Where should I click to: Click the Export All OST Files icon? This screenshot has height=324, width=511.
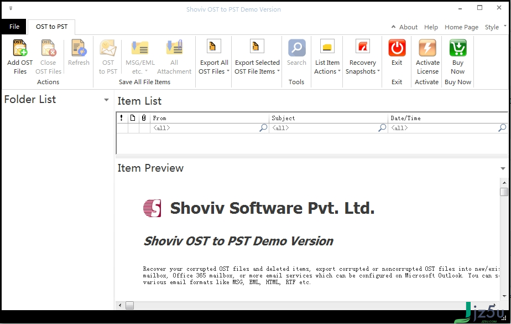[x=213, y=47]
